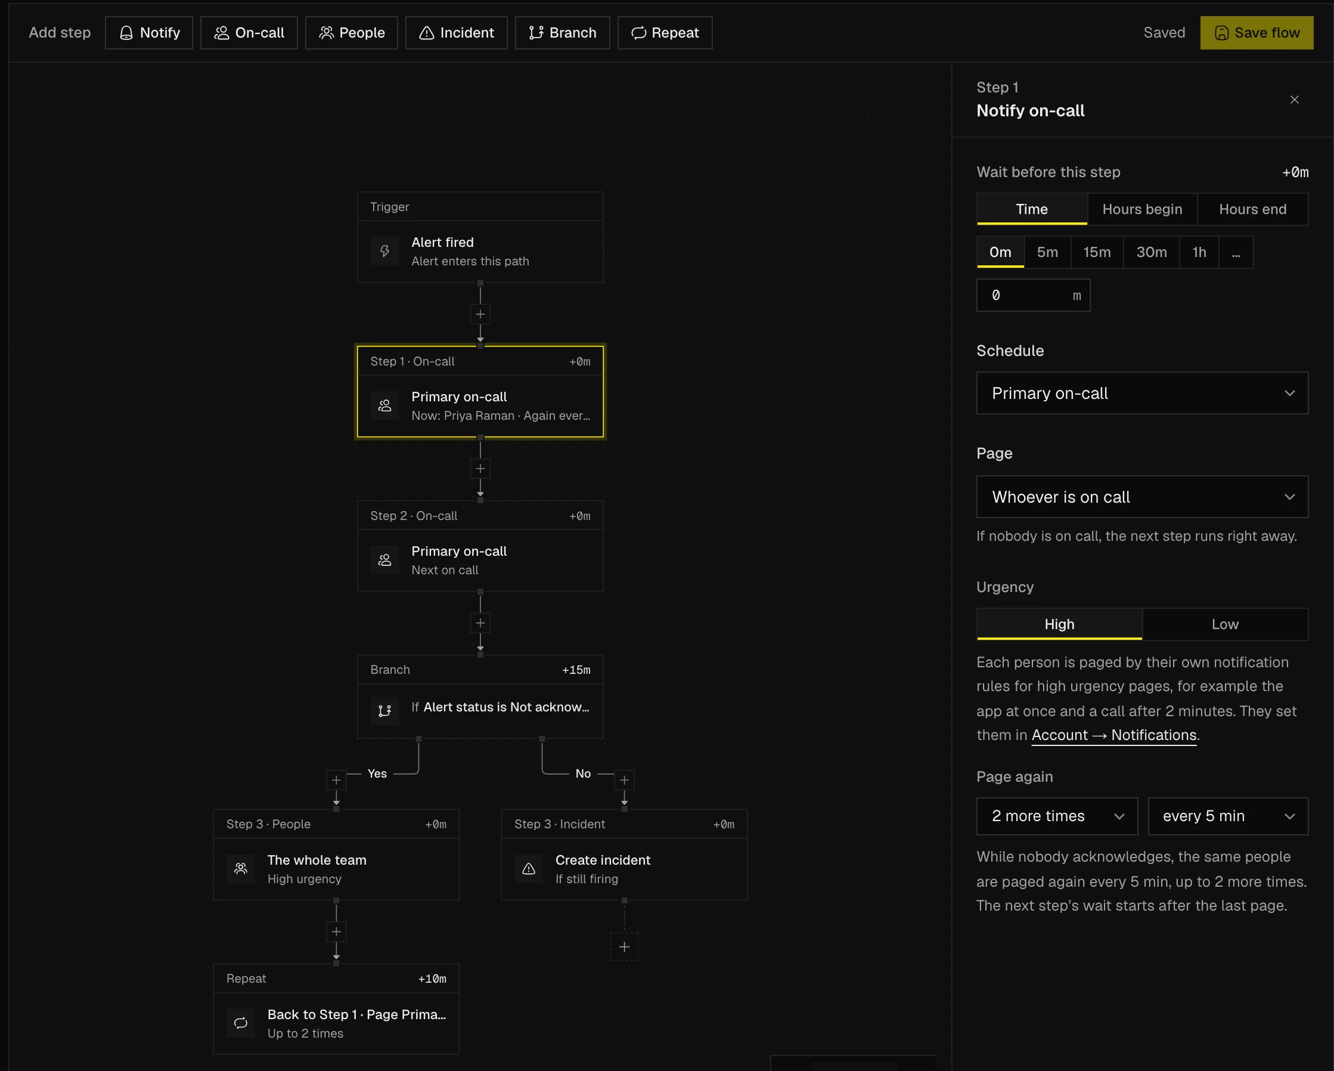
Task: Select the 30m wait preset
Action: tap(1152, 252)
